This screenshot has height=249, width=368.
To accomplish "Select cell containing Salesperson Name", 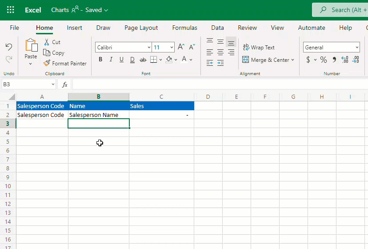I will coord(99,115).
